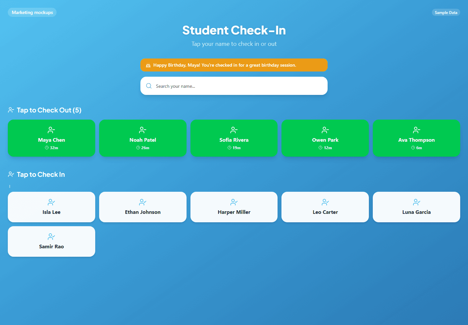
Task: Click the check-in icon on Leo Carter's card
Action: tap(325, 202)
